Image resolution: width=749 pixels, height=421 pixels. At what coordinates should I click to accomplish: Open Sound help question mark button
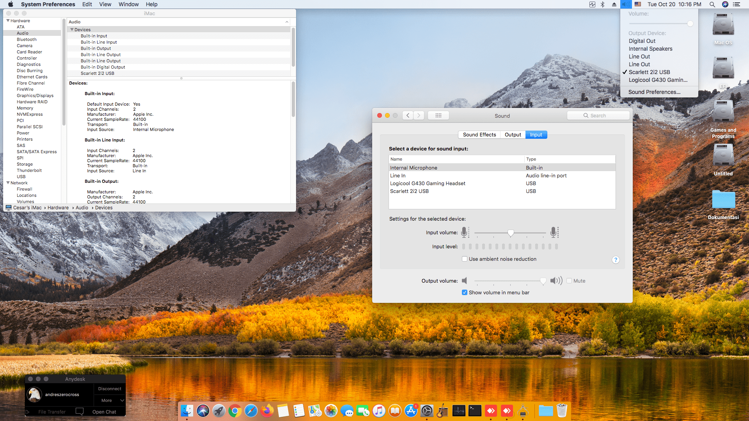tap(616, 260)
